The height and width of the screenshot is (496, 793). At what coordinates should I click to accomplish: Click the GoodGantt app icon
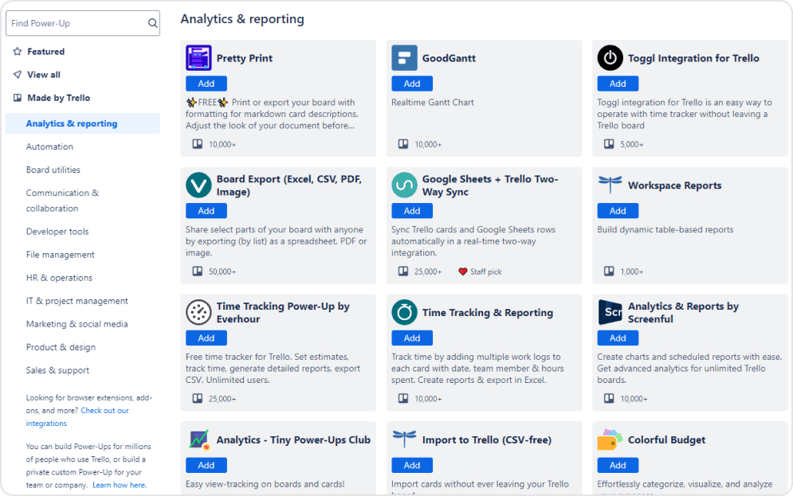(404, 58)
